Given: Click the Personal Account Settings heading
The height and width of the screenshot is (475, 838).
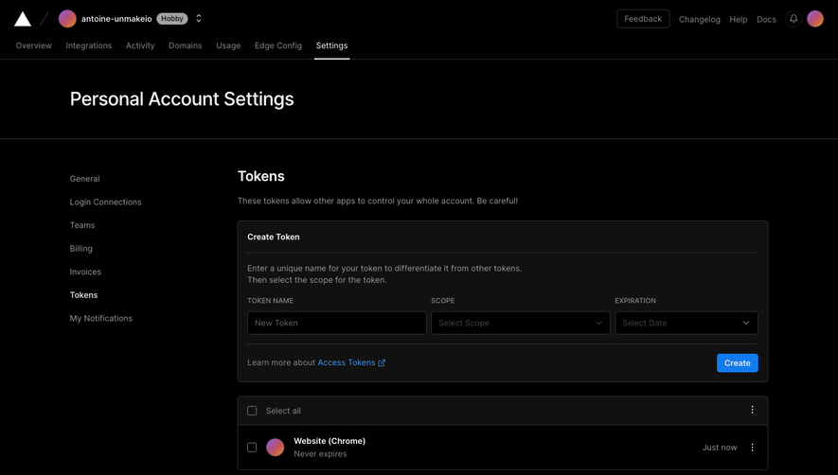Looking at the screenshot, I should pos(182,99).
